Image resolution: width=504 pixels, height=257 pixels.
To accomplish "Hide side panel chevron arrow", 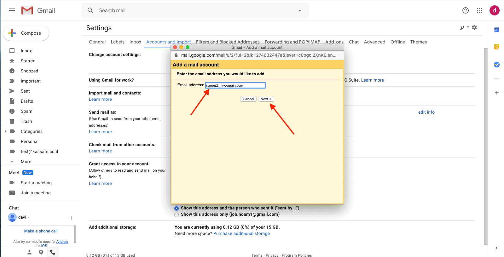I will (x=496, y=248).
